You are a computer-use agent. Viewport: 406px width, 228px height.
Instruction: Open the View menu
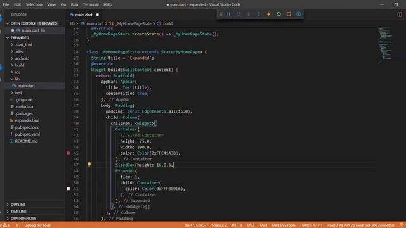(x=51, y=4)
